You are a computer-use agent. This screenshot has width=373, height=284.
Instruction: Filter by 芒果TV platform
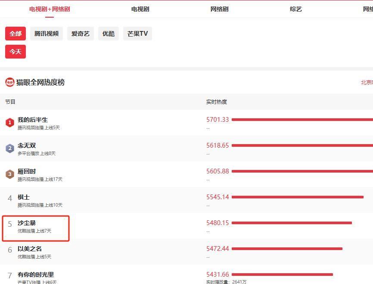click(x=137, y=34)
